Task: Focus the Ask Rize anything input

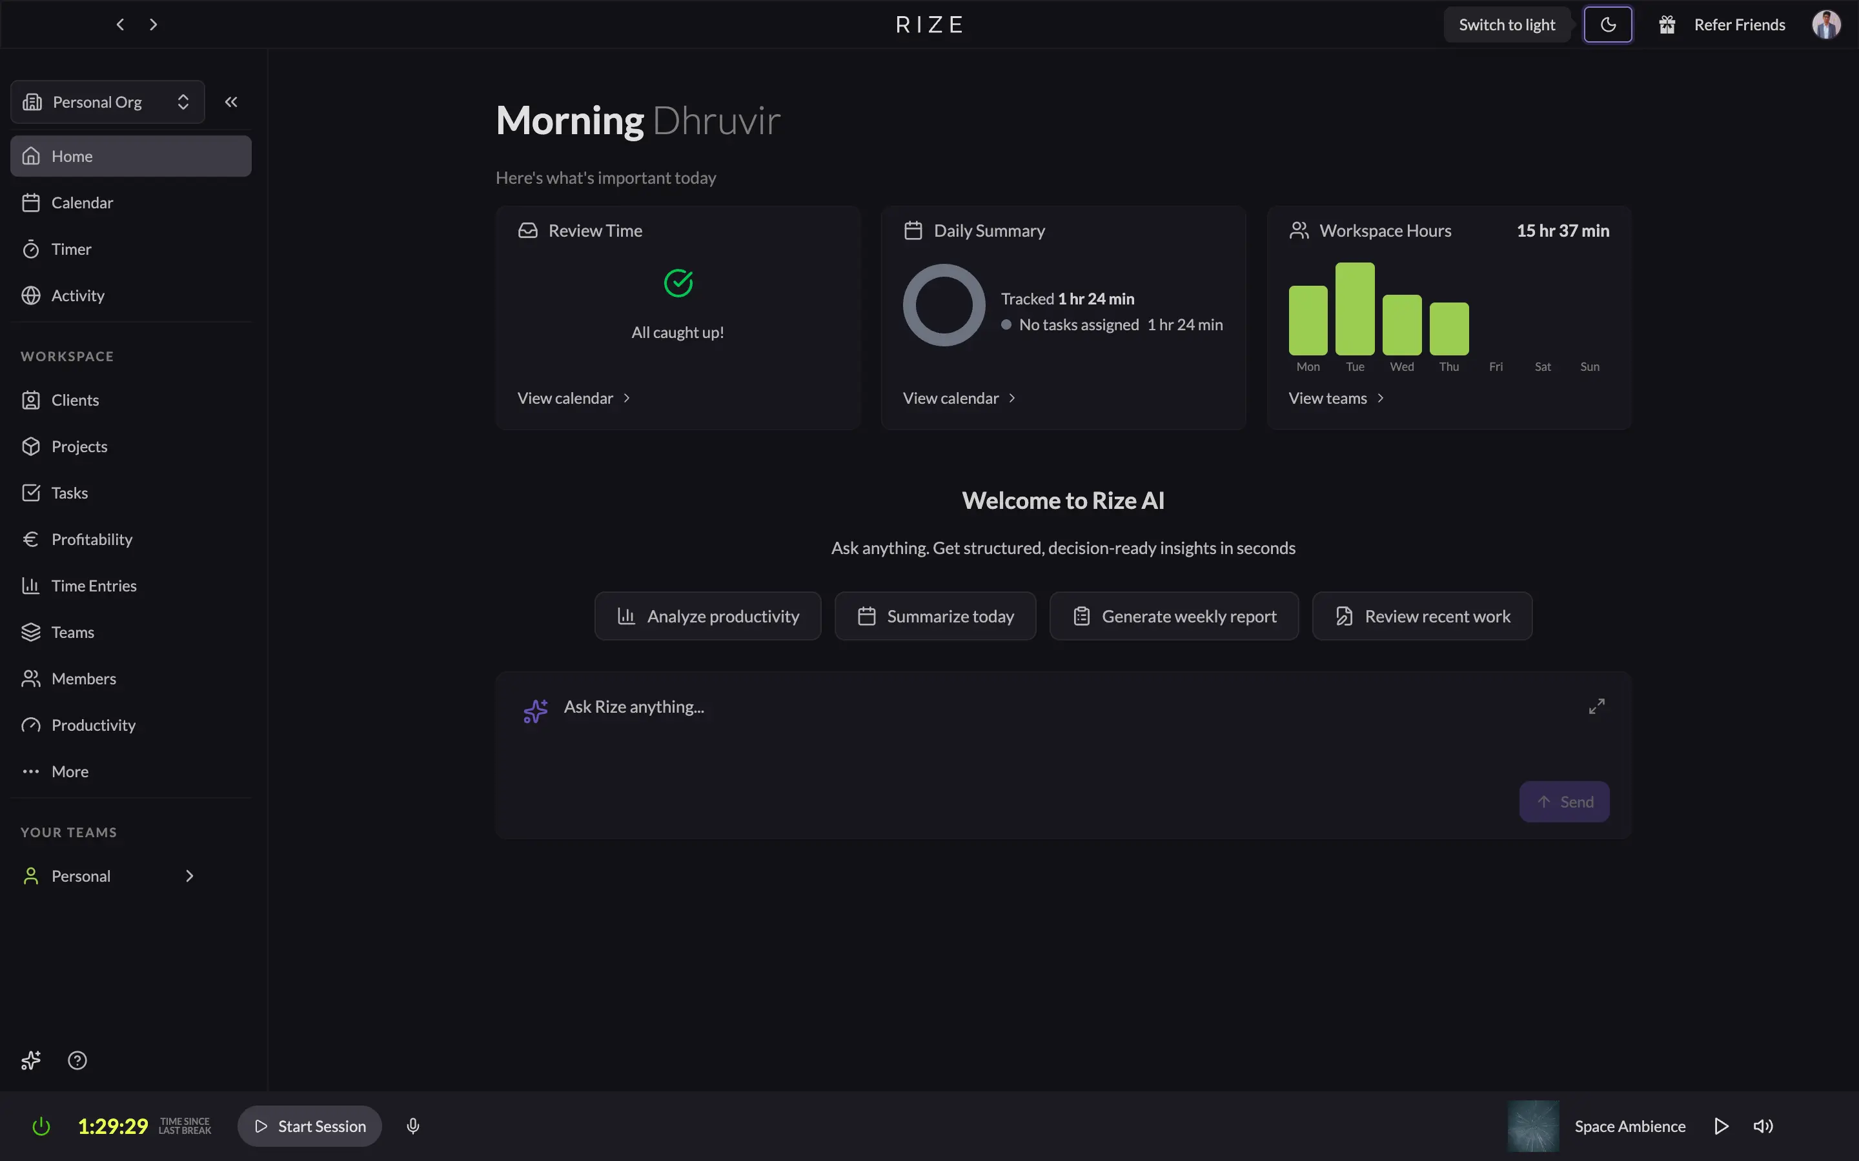Action: 1063,706
